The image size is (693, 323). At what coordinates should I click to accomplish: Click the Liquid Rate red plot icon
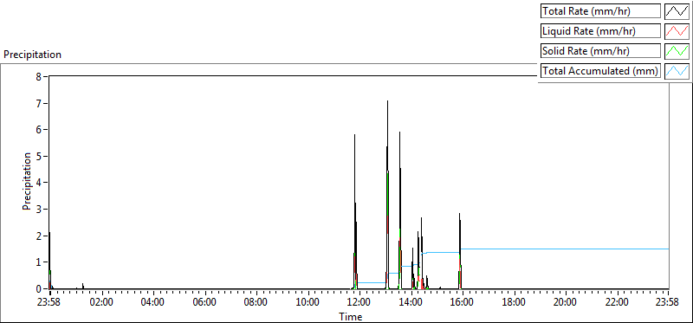tap(677, 30)
